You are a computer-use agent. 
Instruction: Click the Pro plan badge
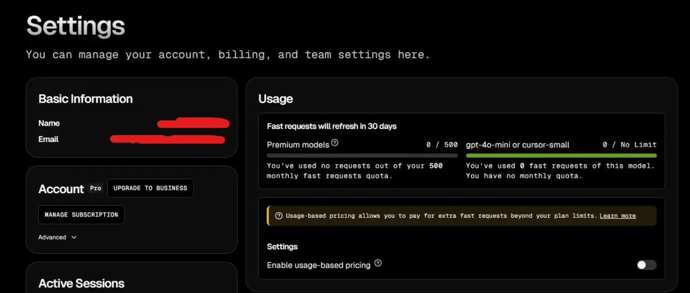(x=95, y=188)
